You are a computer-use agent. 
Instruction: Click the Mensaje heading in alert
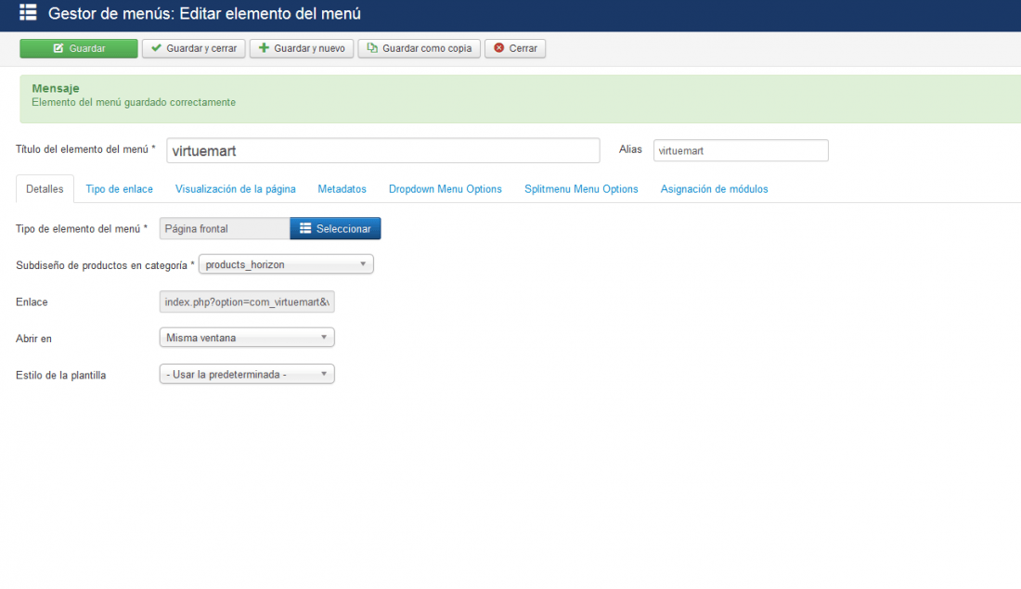coord(56,88)
